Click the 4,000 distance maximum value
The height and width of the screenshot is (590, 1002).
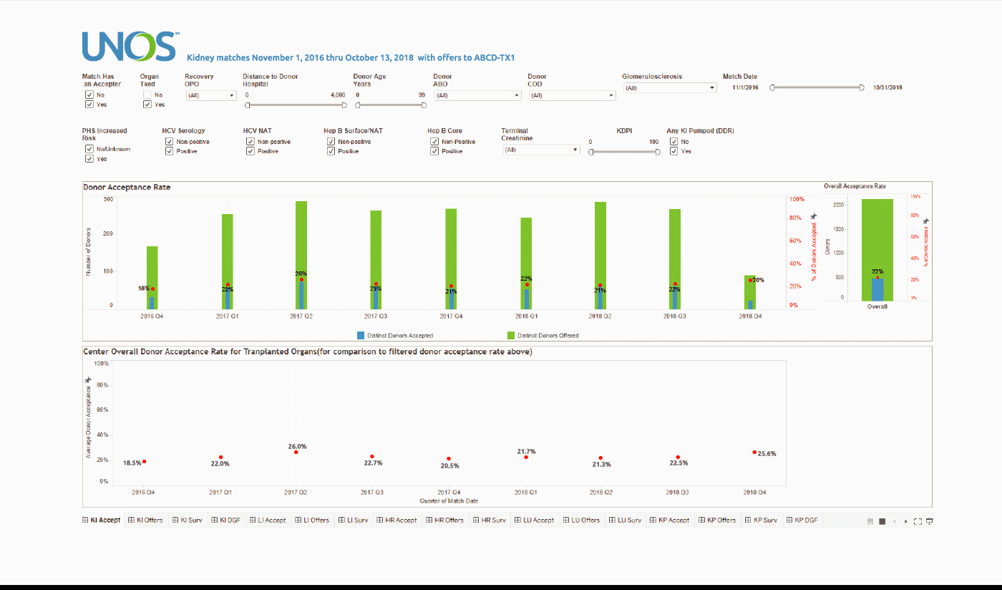(x=338, y=95)
